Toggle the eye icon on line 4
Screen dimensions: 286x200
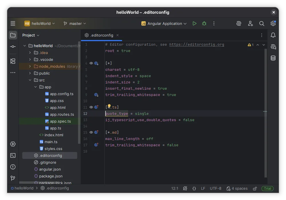(x=91, y=63)
